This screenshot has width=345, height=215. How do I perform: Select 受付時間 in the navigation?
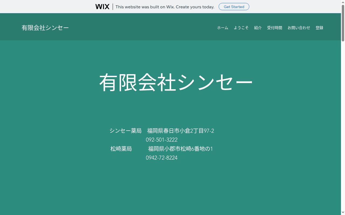click(x=275, y=28)
